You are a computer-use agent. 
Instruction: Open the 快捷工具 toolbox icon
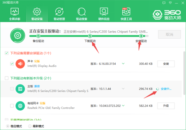point(126,11)
